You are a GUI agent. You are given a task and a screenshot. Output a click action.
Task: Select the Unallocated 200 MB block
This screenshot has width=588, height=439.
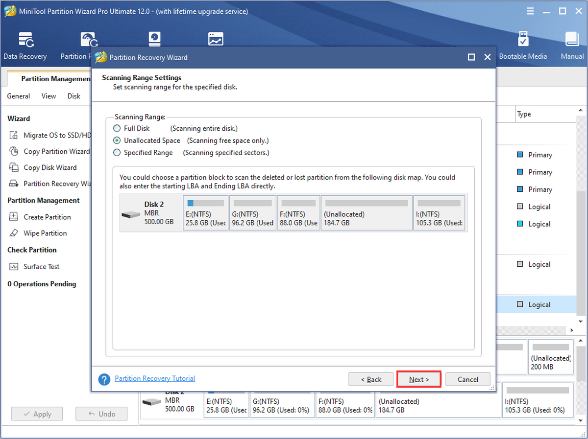[x=551, y=357]
